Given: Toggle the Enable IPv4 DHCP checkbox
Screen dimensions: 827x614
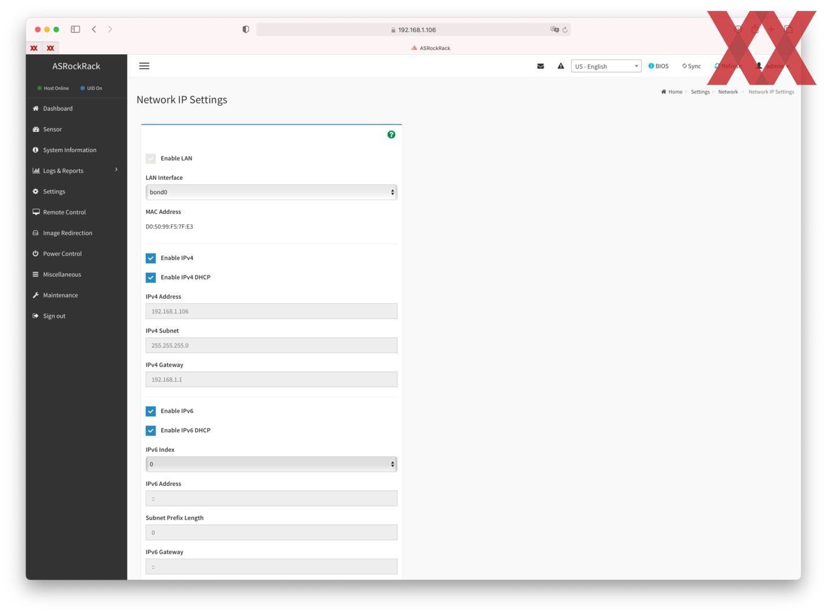Looking at the screenshot, I should 151,277.
